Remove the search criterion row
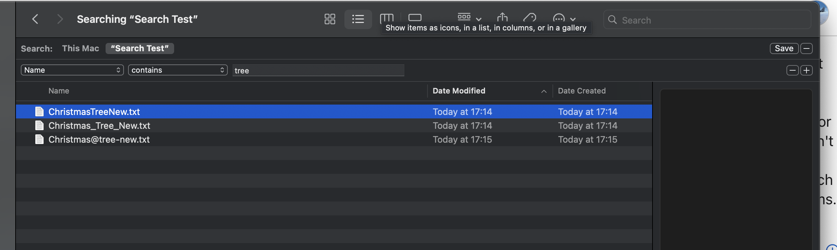 point(792,70)
